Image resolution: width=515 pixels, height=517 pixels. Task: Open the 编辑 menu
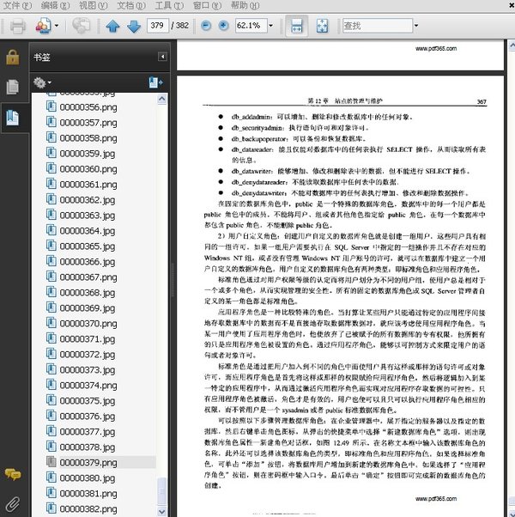pos(55,5)
